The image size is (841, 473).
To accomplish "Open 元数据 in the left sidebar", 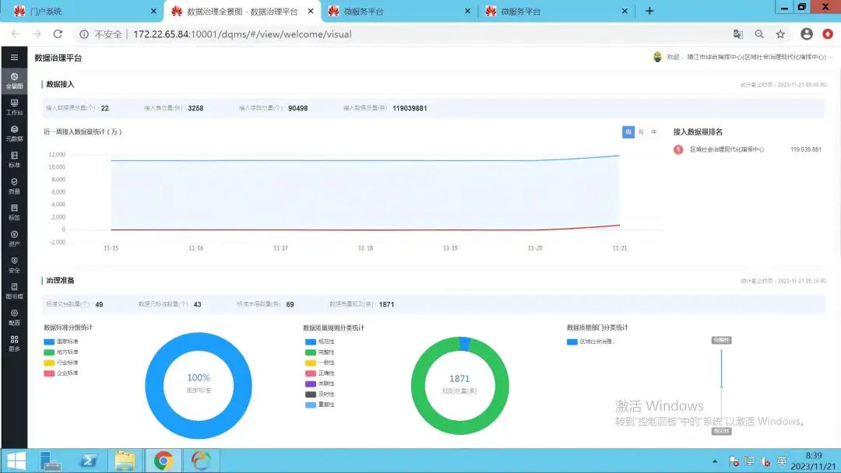I will coord(14,133).
